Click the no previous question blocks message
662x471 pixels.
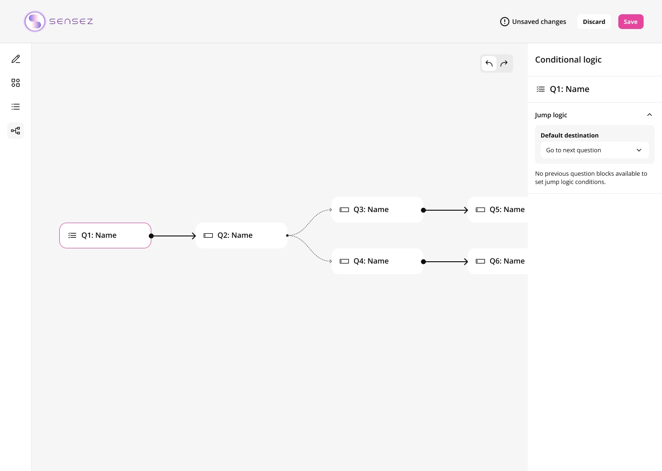591,178
